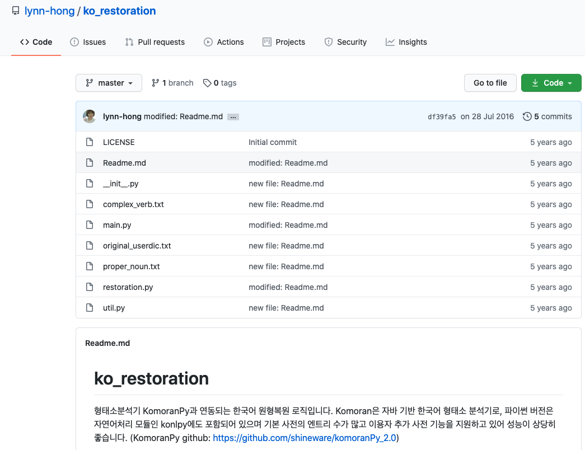
Task: Open the Actions tab
Action: pos(224,42)
